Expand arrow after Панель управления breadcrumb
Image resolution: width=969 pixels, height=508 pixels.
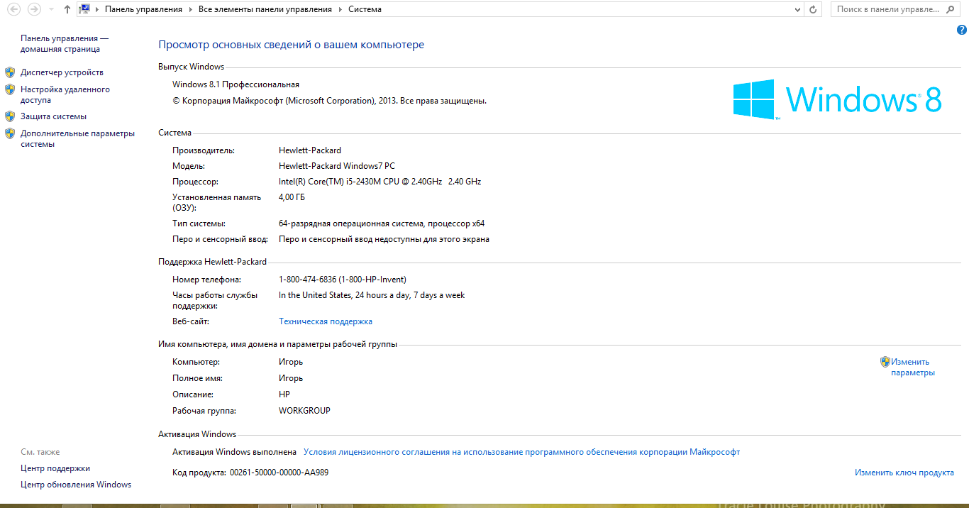click(x=190, y=10)
